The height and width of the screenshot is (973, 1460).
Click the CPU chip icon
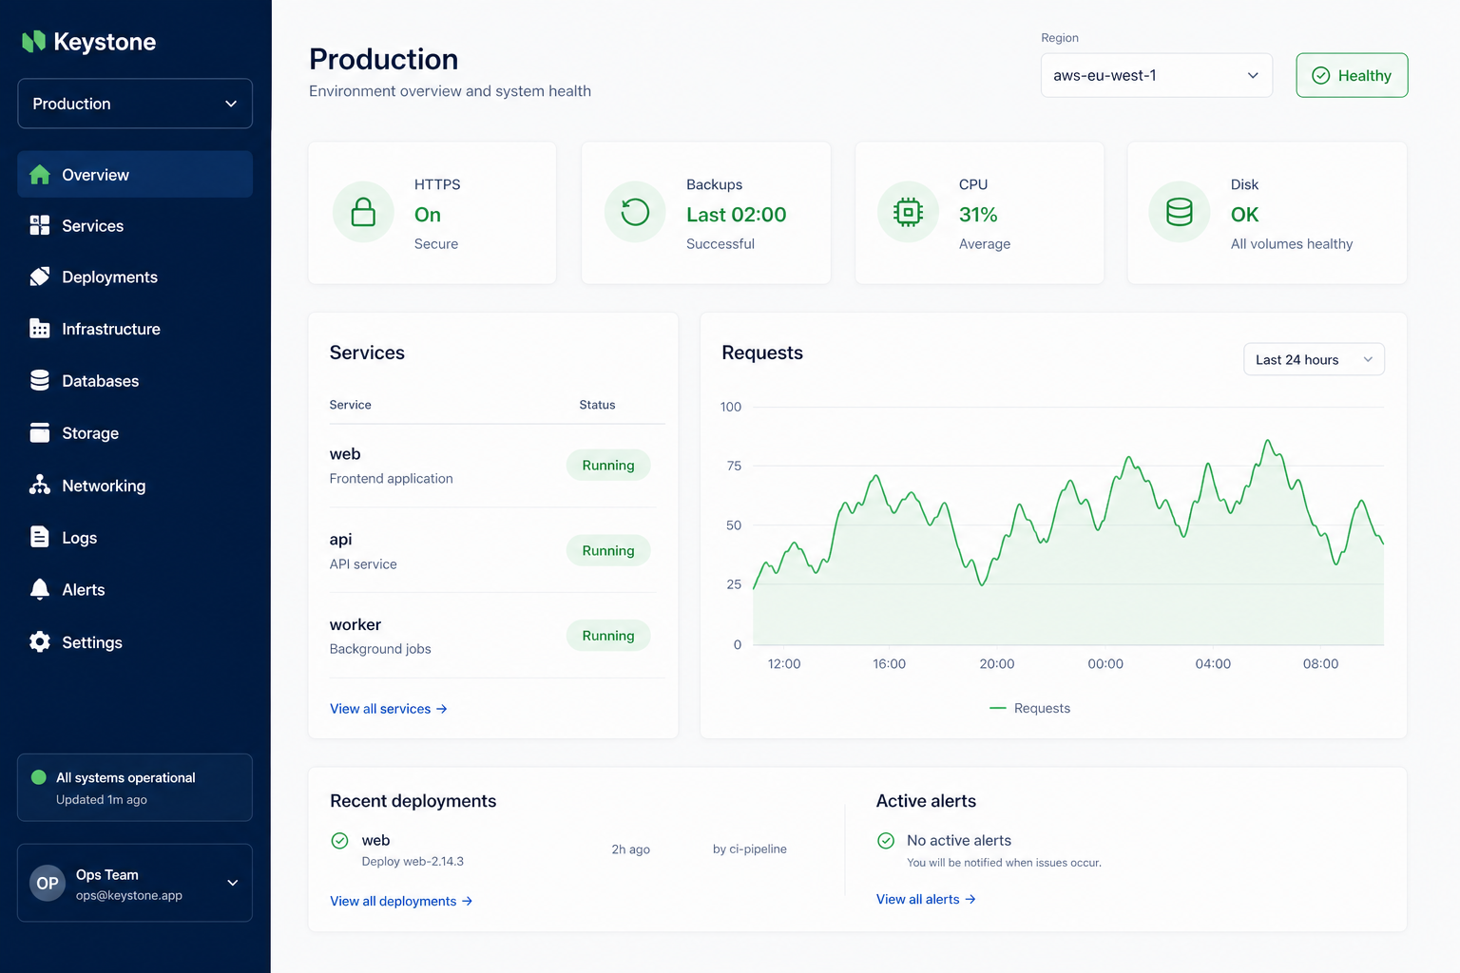pyautogui.click(x=908, y=212)
